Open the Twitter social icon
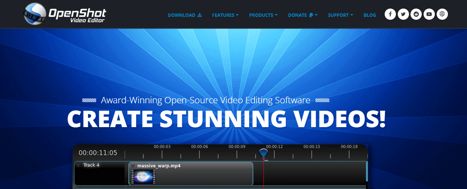467x189 pixels. 403,15
